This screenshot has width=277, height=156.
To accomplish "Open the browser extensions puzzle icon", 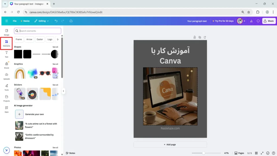I will tap(258, 12).
